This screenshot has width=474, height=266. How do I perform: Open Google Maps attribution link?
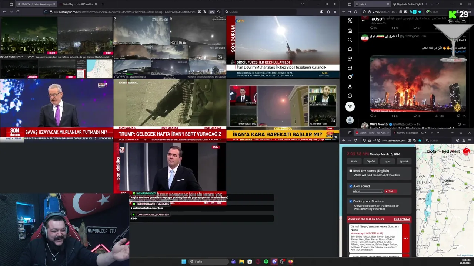pyautogui.click(x=464, y=255)
